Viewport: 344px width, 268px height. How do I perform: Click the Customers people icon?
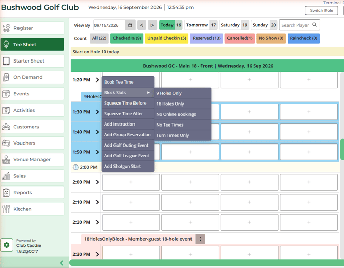pos(6,127)
